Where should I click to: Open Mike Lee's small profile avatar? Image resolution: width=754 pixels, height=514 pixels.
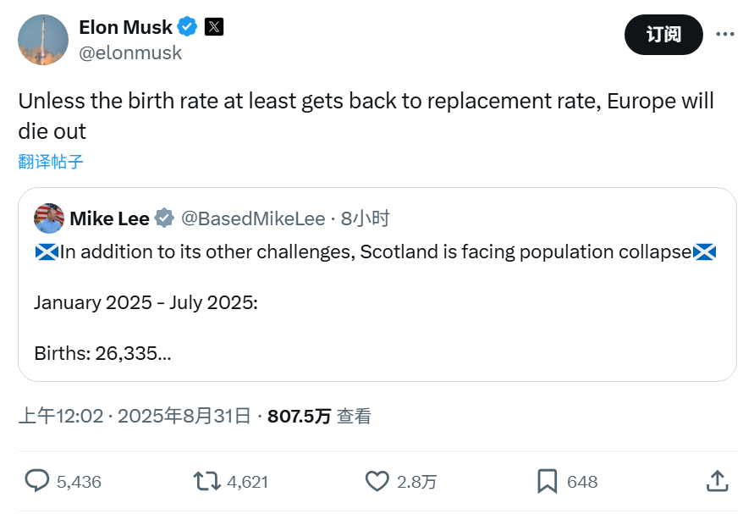click(x=49, y=218)
